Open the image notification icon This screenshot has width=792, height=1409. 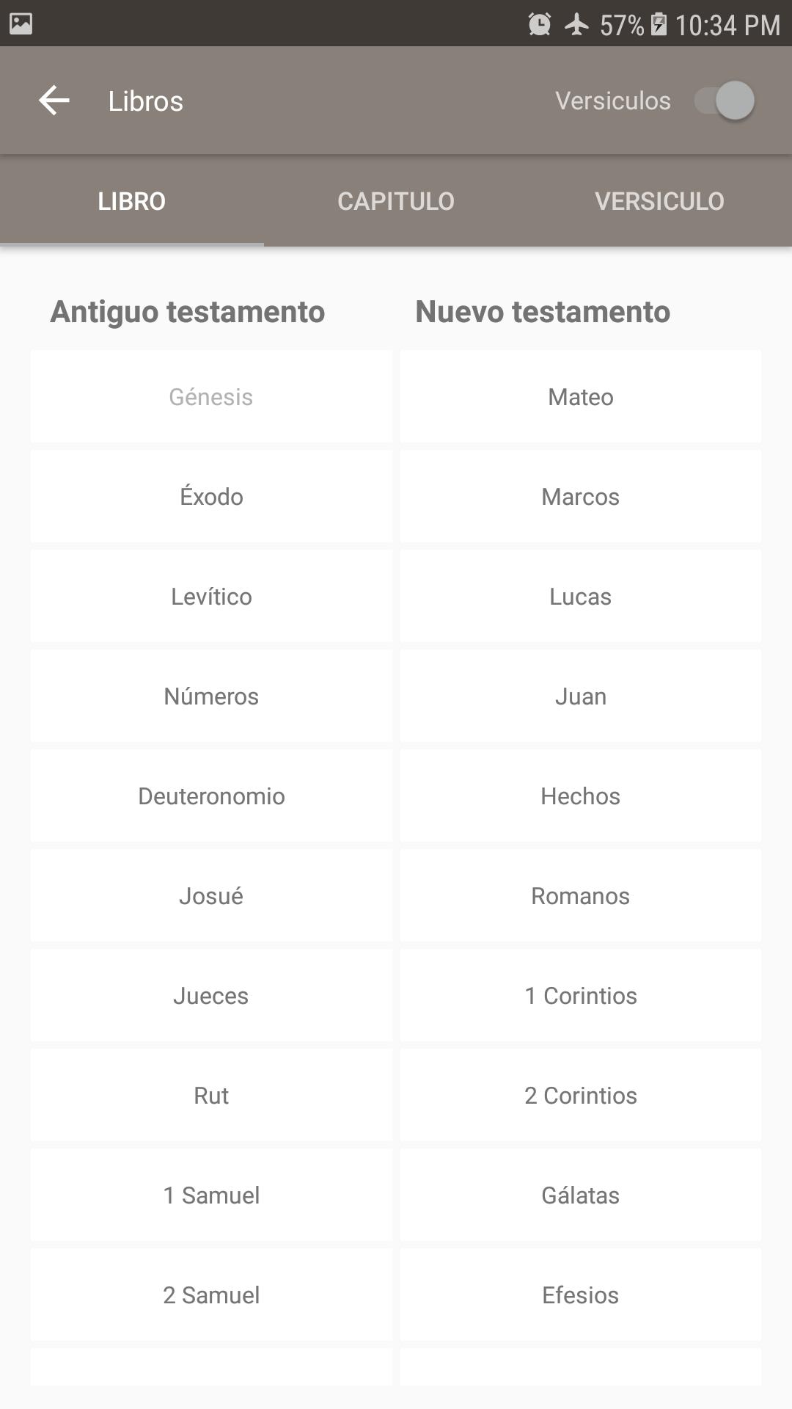[21, 23]
